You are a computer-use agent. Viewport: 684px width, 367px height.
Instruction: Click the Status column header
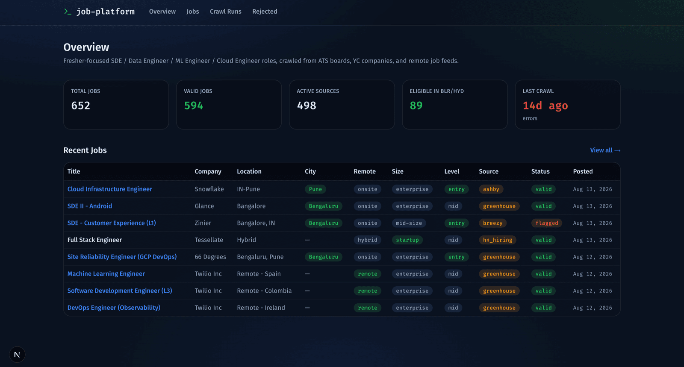coord(540,171)
